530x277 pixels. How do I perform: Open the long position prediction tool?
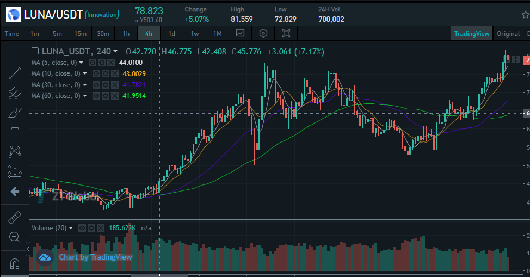[15, 171]
